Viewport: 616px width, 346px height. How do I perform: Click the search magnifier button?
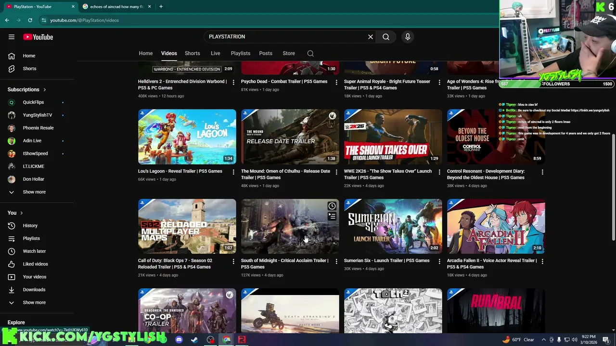[386, 37]
